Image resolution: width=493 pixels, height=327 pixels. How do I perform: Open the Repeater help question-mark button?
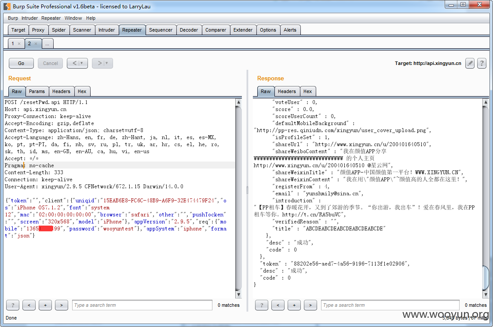pos(482,63)
